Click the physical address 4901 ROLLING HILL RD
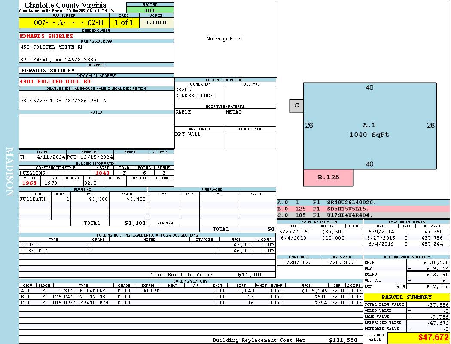Screen dimensions: 451x344 pos(55,81)
